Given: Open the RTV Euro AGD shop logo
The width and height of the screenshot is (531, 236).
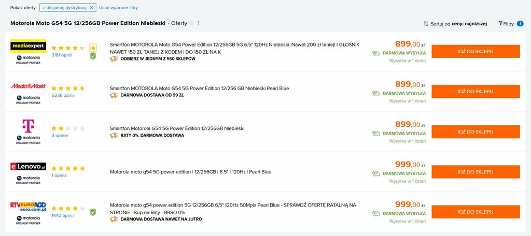Looking at the screenshot, I should tap(28, 207).
